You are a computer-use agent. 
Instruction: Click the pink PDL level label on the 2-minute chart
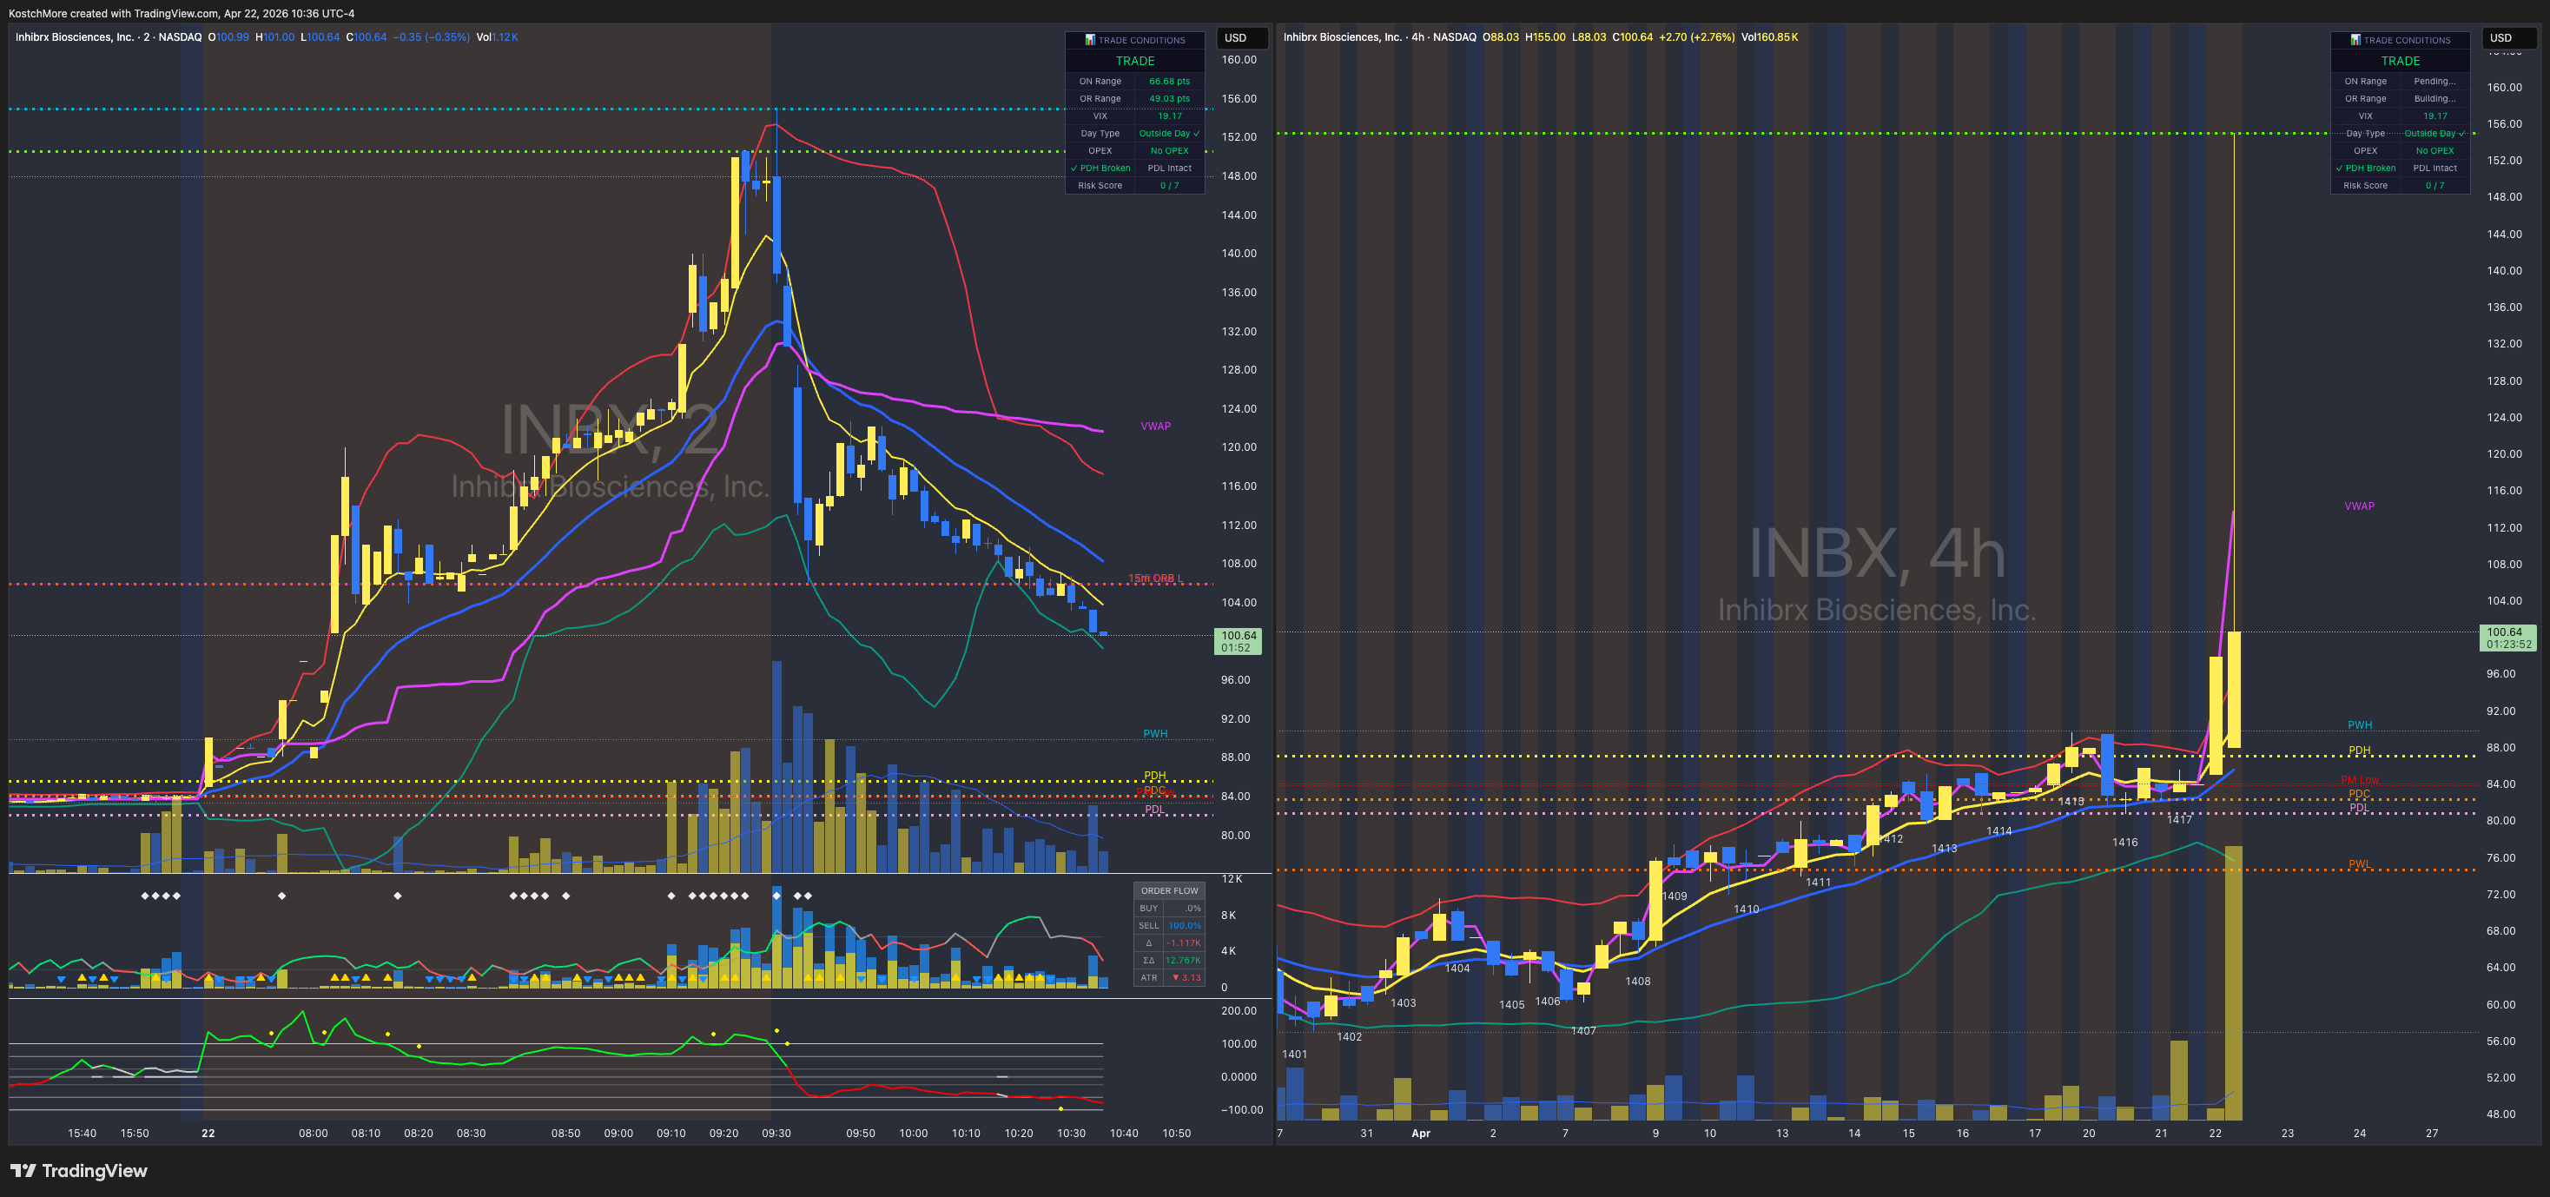(x=1154, y=809)
